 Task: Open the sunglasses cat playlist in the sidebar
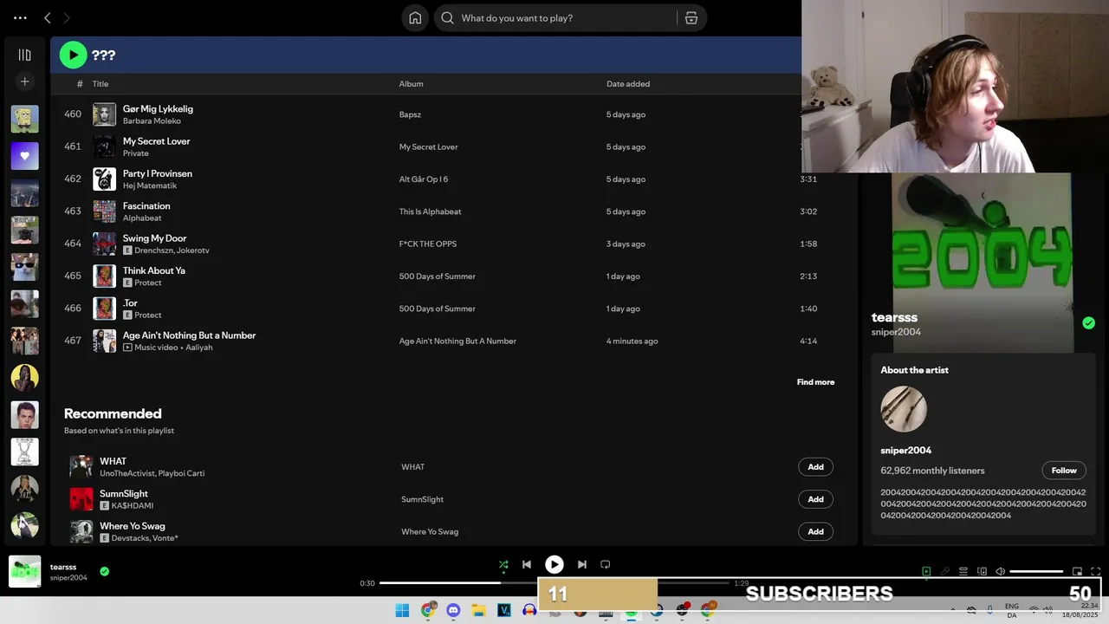[24, 267]
